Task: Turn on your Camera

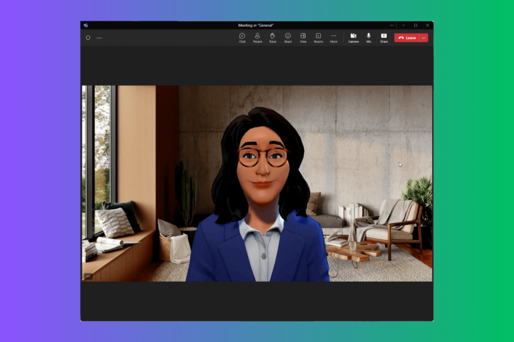Action: [x=354, y=37]
